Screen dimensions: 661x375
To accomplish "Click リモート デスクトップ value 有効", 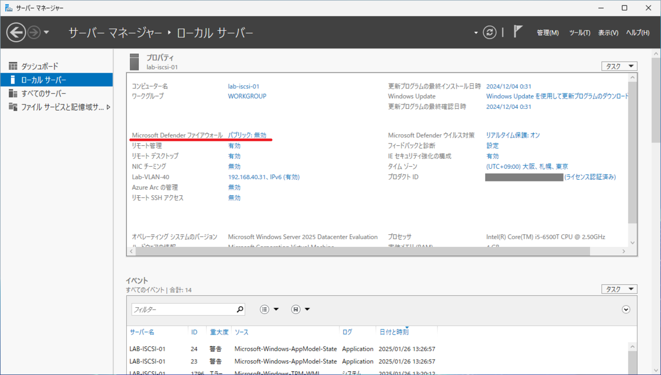I will pyautogui.click(x=234, y=156).
